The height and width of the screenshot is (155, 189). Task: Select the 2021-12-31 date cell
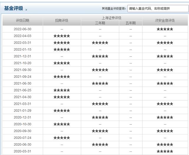22,56
